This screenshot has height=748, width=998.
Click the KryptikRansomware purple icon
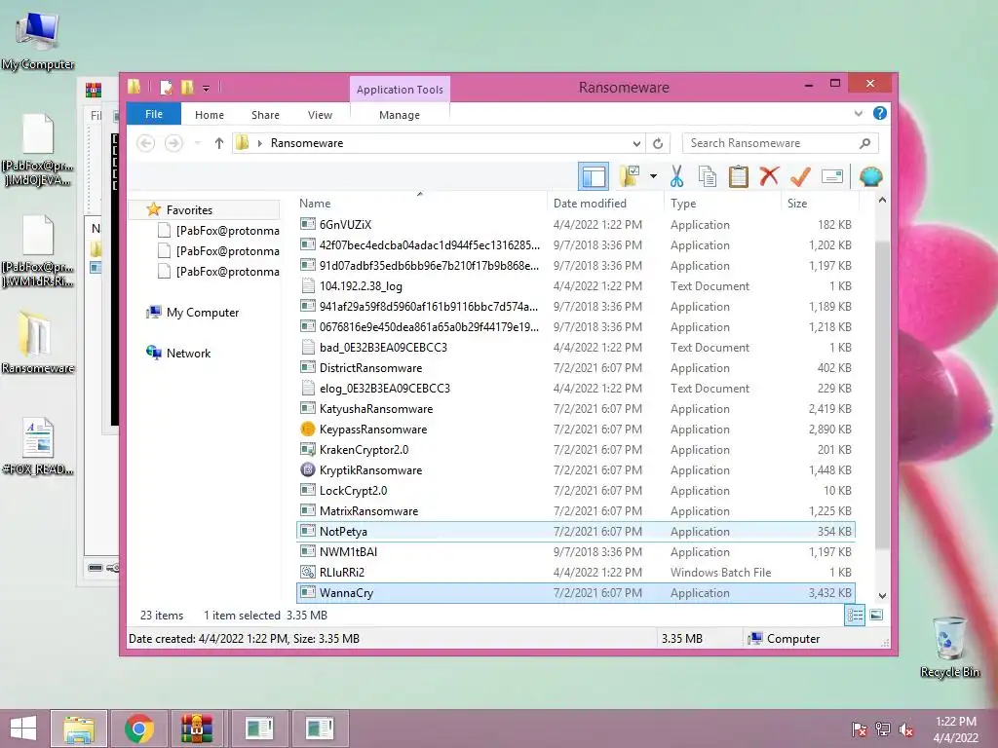[307, 470]
